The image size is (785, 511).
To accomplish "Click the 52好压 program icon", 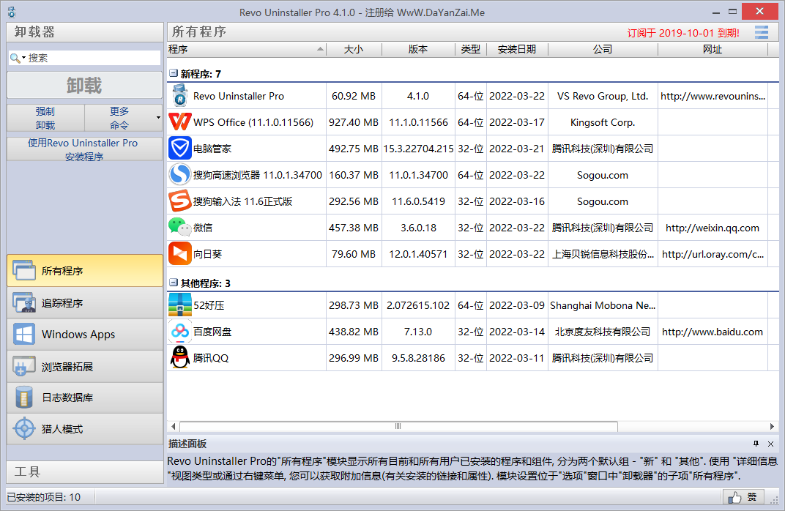I will point(179,305).
